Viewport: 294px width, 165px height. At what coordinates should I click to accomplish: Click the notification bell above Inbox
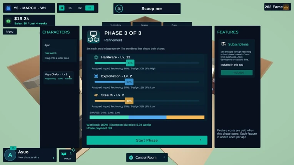(x=73, y=150)
